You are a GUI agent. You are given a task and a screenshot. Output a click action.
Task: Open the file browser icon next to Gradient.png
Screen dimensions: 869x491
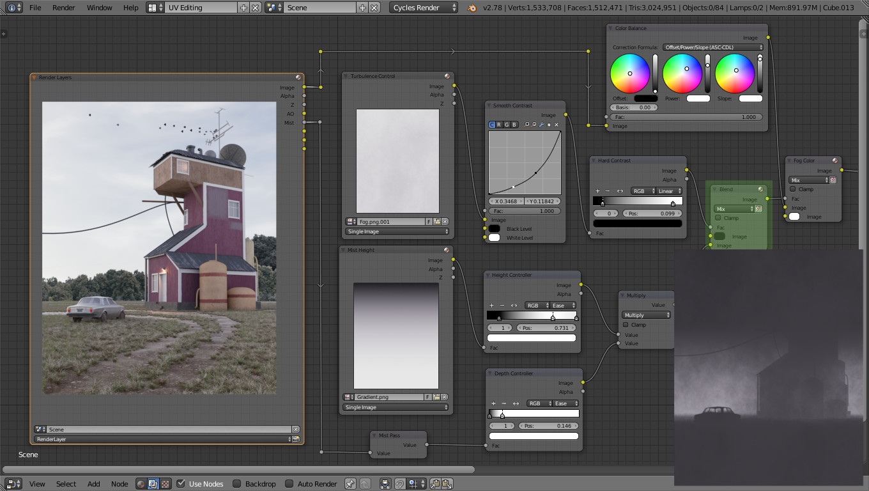[437, 397]
